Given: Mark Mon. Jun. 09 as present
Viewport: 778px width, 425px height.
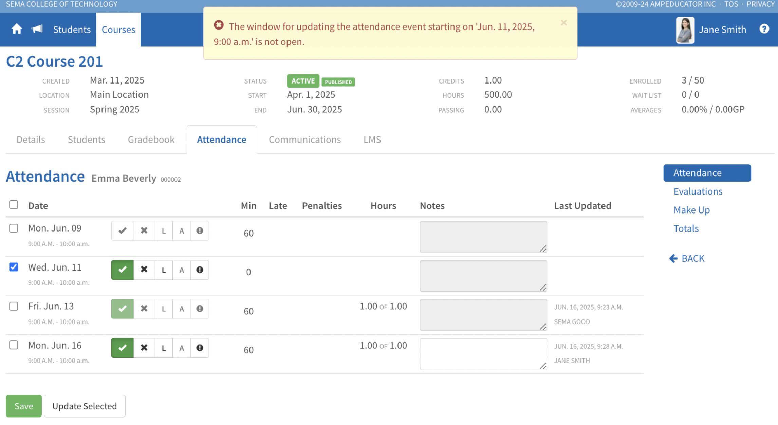Looking at the screenshot, I should click(122, 231).
